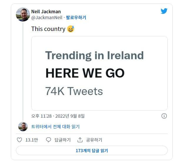Open the Trending in Ireland image

pyautogui.click(x=99, y=73)
